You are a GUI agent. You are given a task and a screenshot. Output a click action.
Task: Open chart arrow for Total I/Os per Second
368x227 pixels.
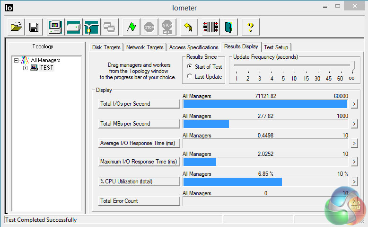354,104
